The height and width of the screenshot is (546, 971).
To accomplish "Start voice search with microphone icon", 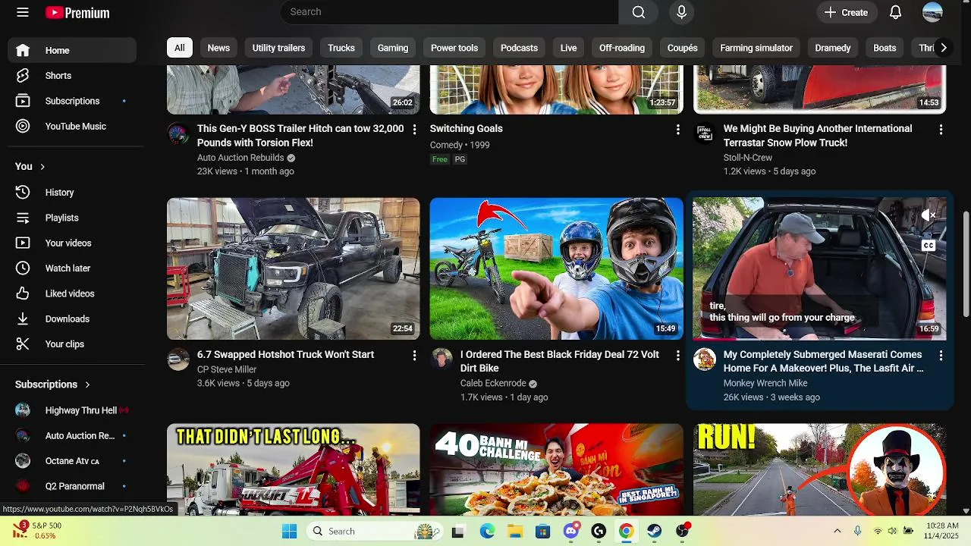I will tap(681, 12).
